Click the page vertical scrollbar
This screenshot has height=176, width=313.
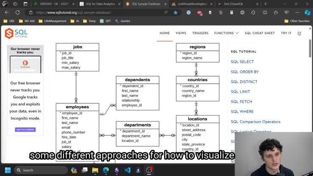tap(310, 48)
